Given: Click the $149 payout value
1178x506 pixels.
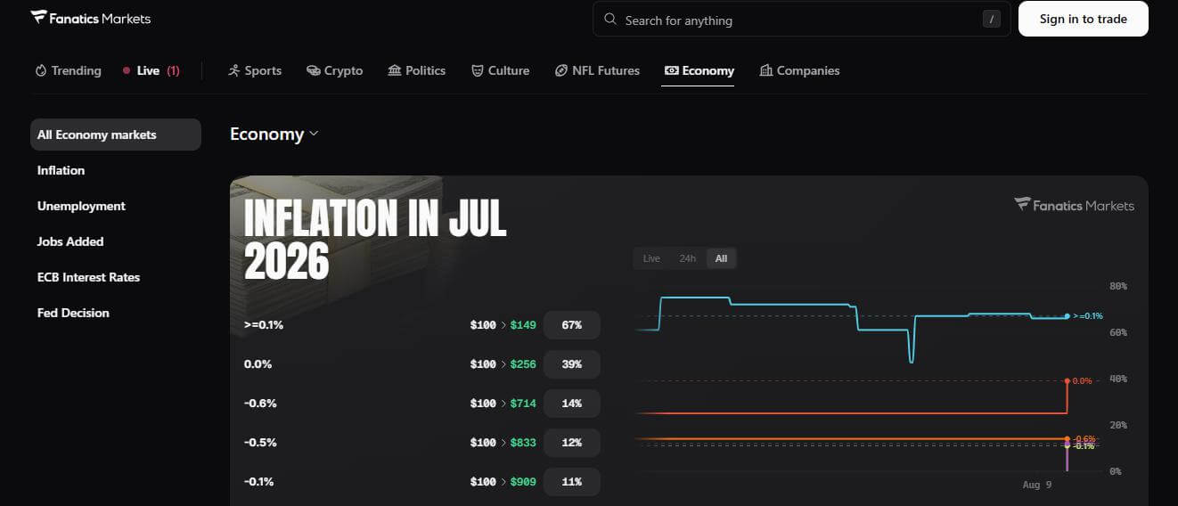Looking at the screenshot, I should tap(523, 325).
